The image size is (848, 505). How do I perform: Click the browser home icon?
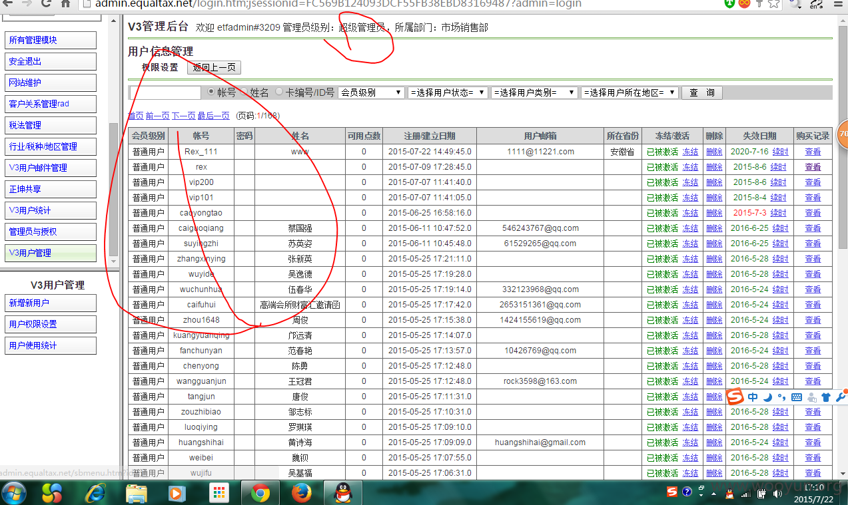tap(66, 3)
